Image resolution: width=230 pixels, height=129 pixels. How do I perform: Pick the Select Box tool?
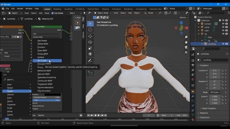tap(90, 24)
